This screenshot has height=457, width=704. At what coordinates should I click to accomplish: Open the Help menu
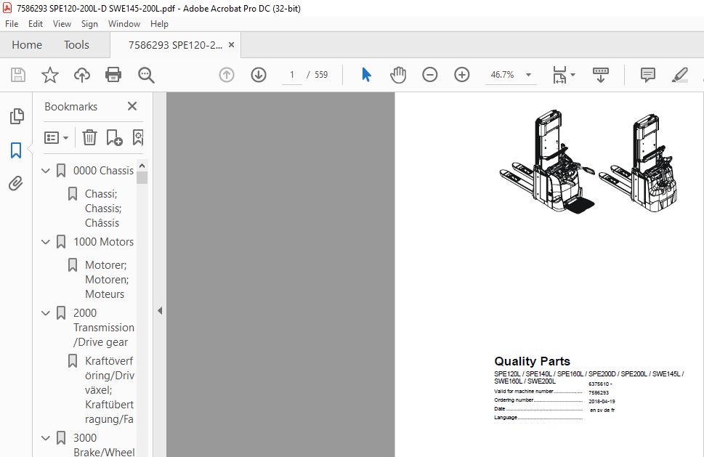pos(159,24)
